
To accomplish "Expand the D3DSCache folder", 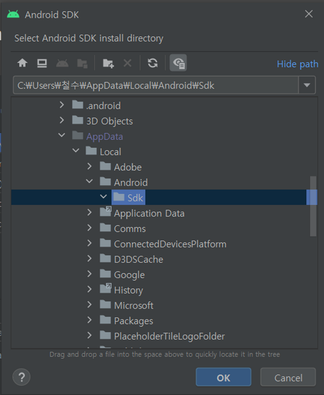I will [x=89, y=259].
